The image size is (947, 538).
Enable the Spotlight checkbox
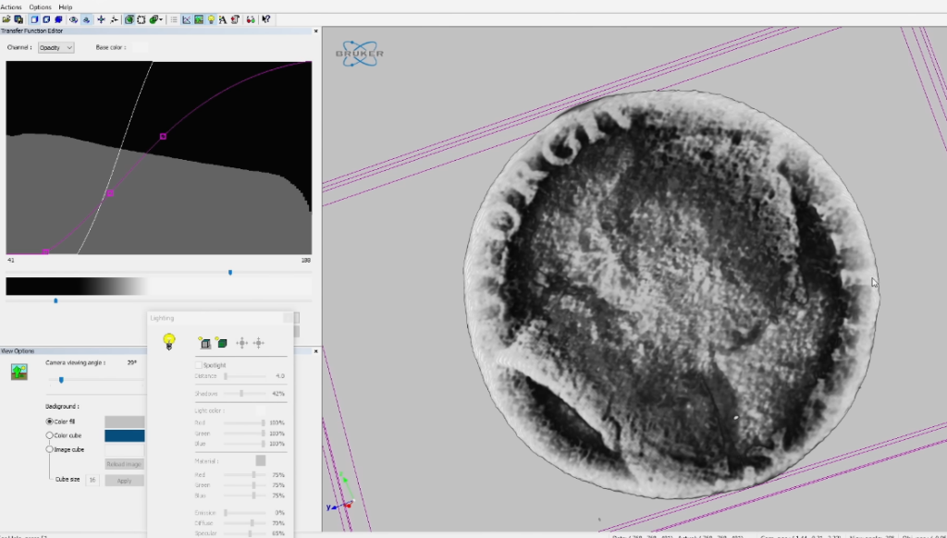click(x=199, y=365)
